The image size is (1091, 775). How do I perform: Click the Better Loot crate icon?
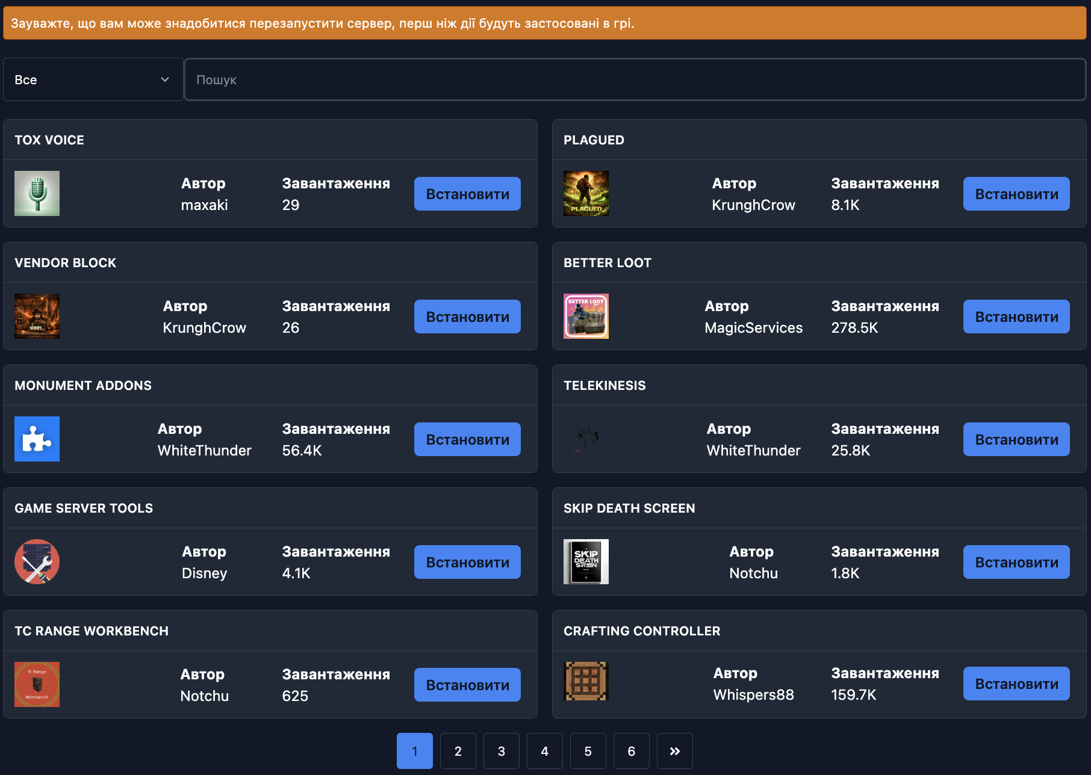[x=585, y=316]
